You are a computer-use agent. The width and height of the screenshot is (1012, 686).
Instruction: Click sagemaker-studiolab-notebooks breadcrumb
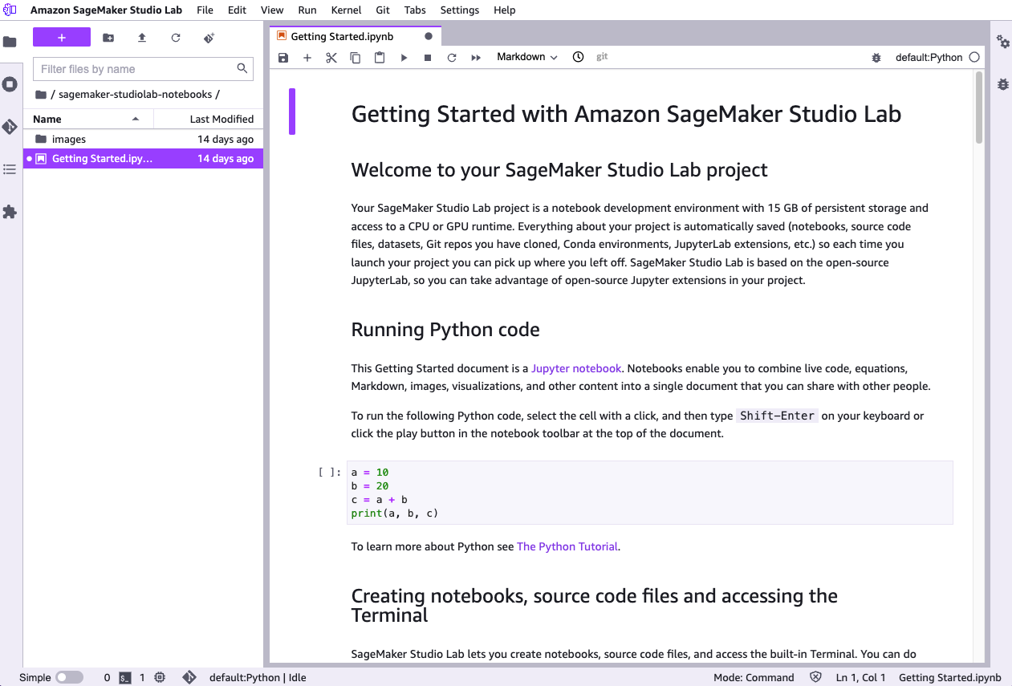tap(136, 95)
